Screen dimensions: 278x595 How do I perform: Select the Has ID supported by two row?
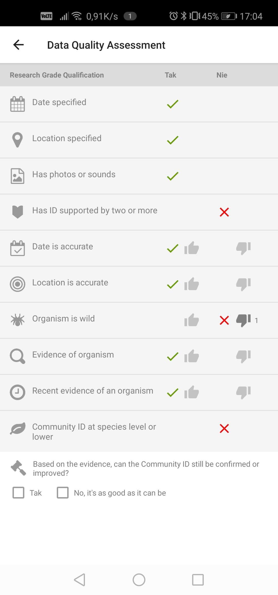(139, 212)
